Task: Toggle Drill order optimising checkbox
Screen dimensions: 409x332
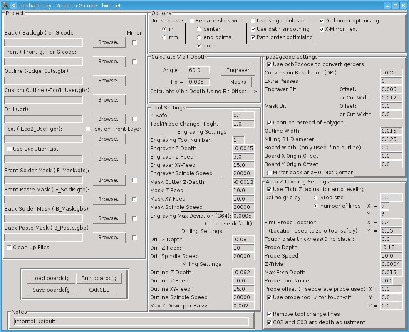Action: click(x=322, y=21)
